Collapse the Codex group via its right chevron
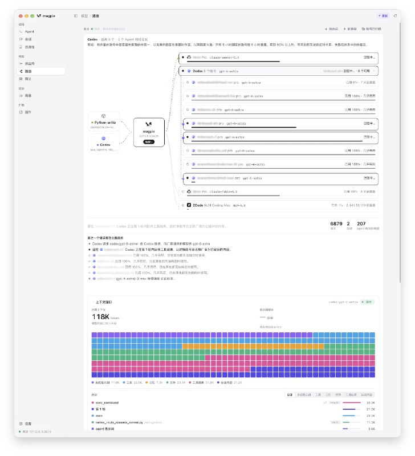 (x=374, y=71)
